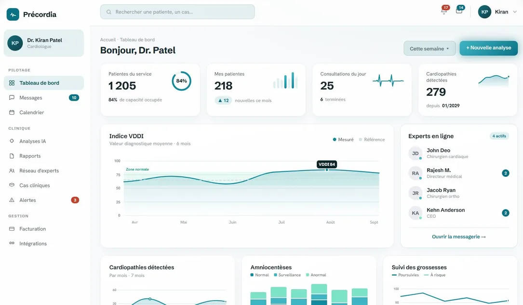Click the Tableau de bord grid icon
The image size is (523, 305).
(12, 83)
